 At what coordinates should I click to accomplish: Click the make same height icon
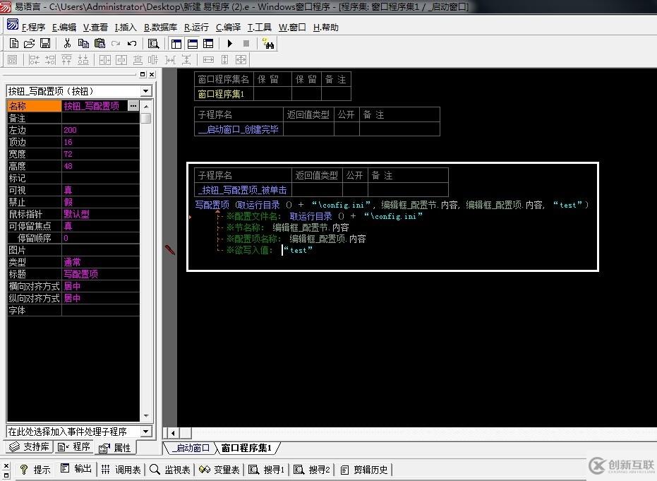224,60
